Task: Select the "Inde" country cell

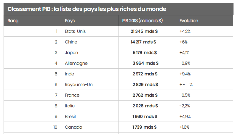Action: [x=69, y=74]
